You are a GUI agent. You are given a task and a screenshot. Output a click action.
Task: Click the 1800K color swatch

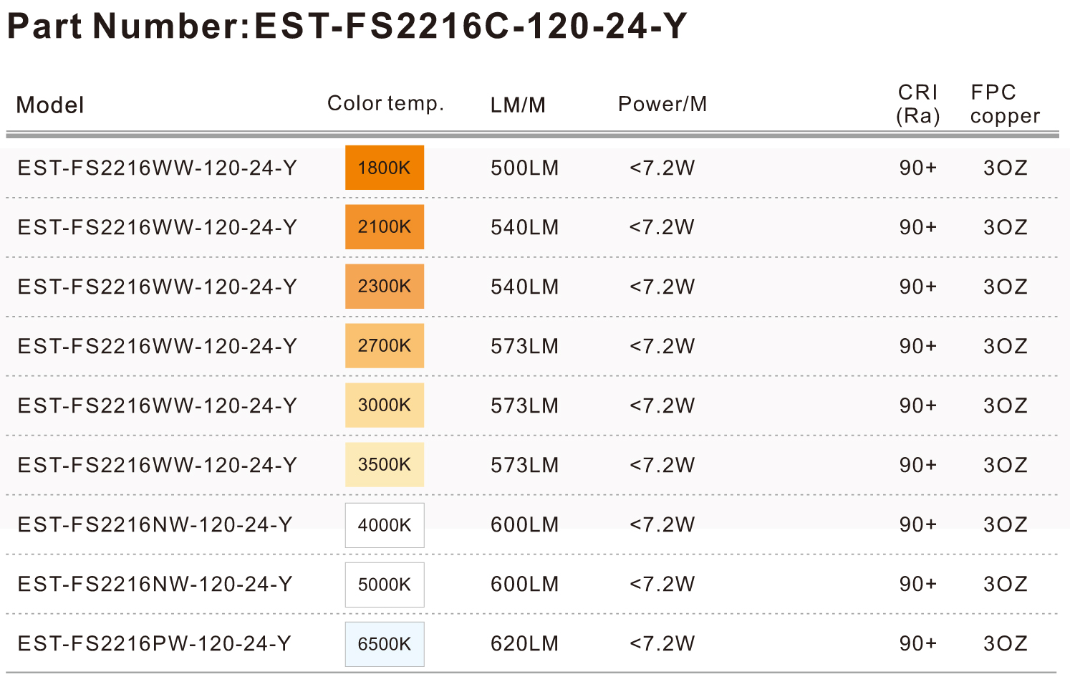point(385,168)
